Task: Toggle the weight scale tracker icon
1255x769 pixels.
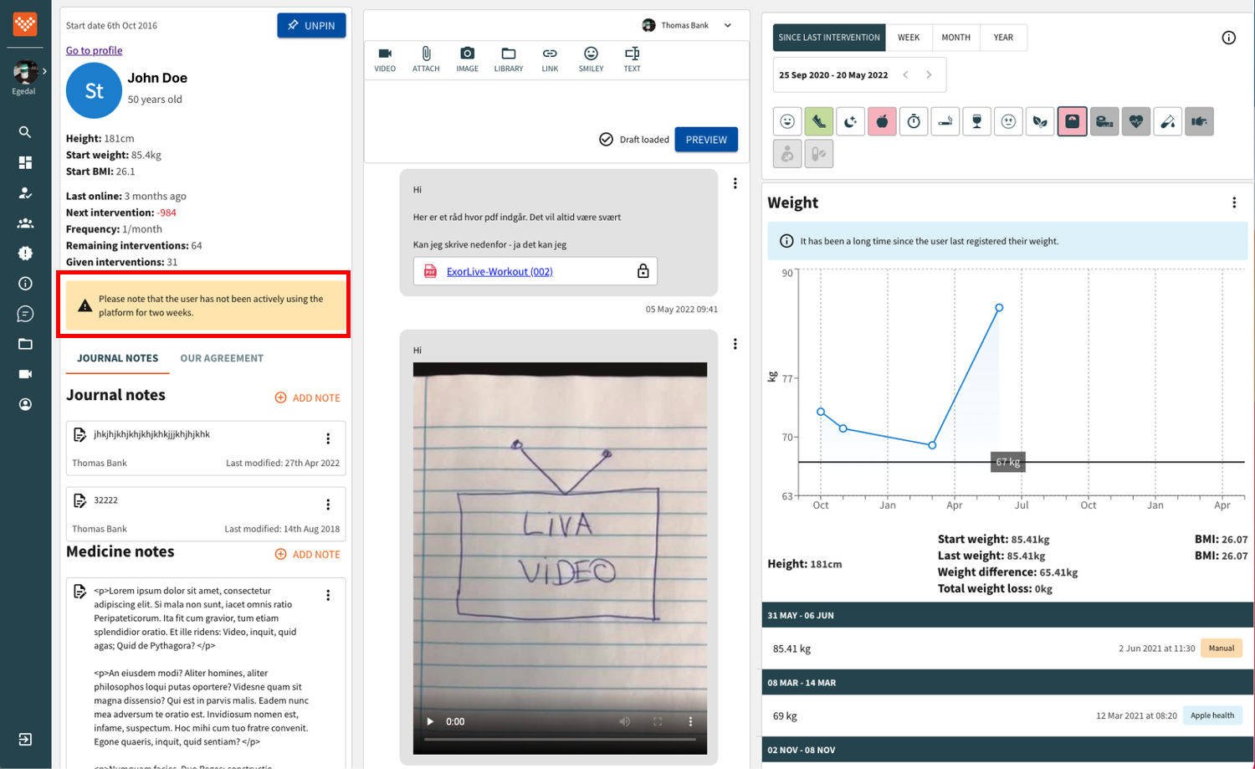Action: (1072, 121)
